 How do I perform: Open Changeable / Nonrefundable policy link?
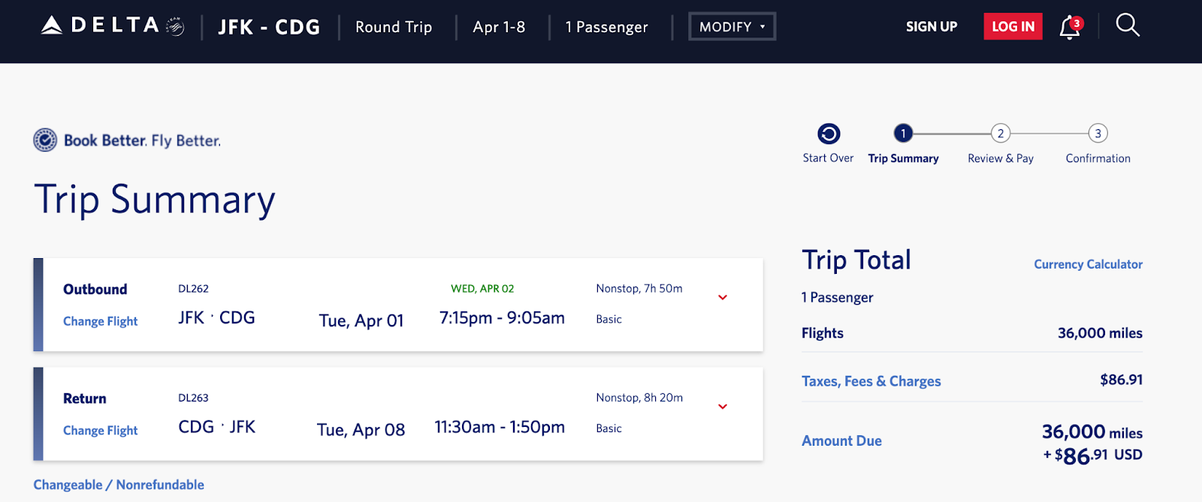(x=119, y=485)
